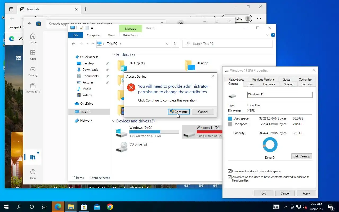Switch to the ReadyBoost tab
The width and height of the screenshot is (339, 212).
[x=236, y=79]
